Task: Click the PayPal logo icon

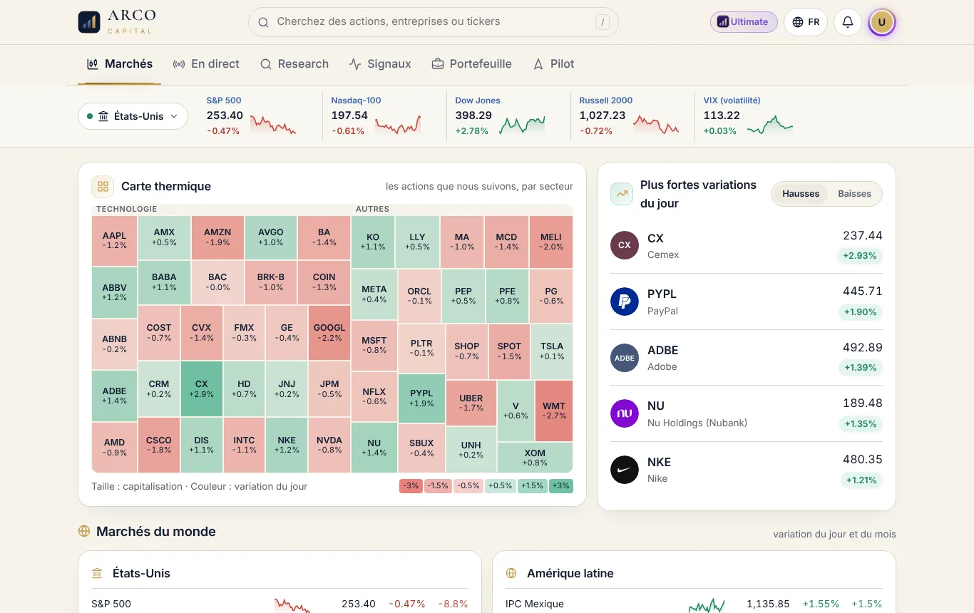Action: 625,302
